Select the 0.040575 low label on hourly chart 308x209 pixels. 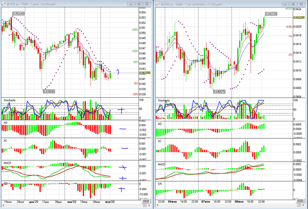[219, 91]
